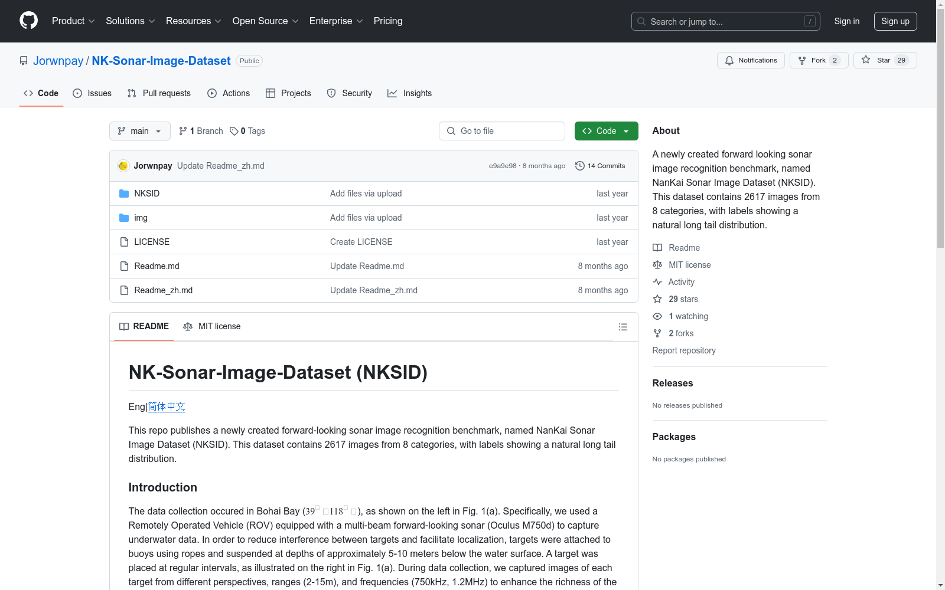Open the Readme link in About sidebar
The image size is (945, 590).
click(x=676, y=248)
